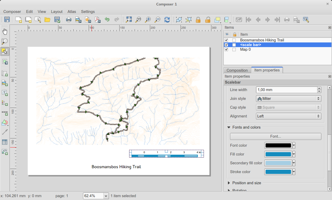Expand the Position and size section
The image size is (332, 200).
click(246, 183)
